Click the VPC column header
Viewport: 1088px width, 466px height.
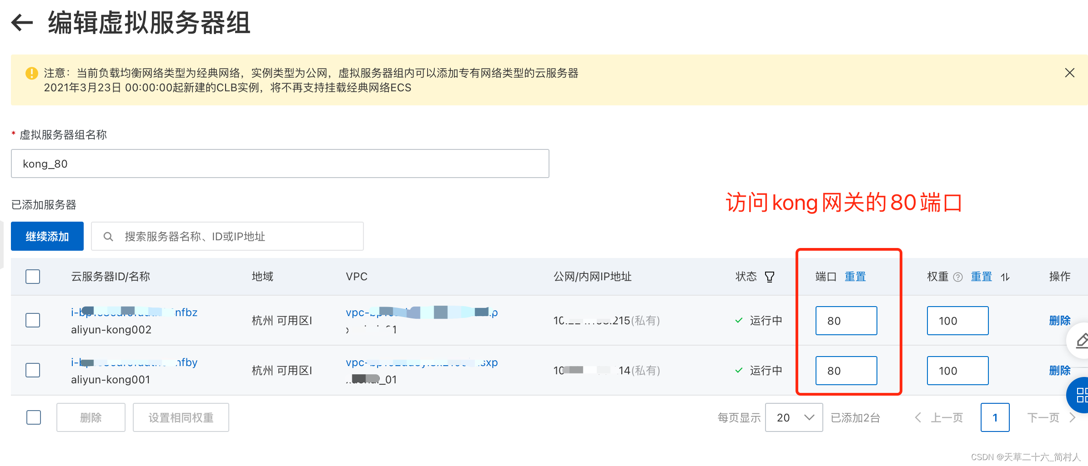click(x=357, y=277)
